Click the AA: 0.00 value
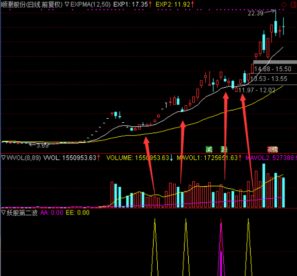 coord(52,213)
